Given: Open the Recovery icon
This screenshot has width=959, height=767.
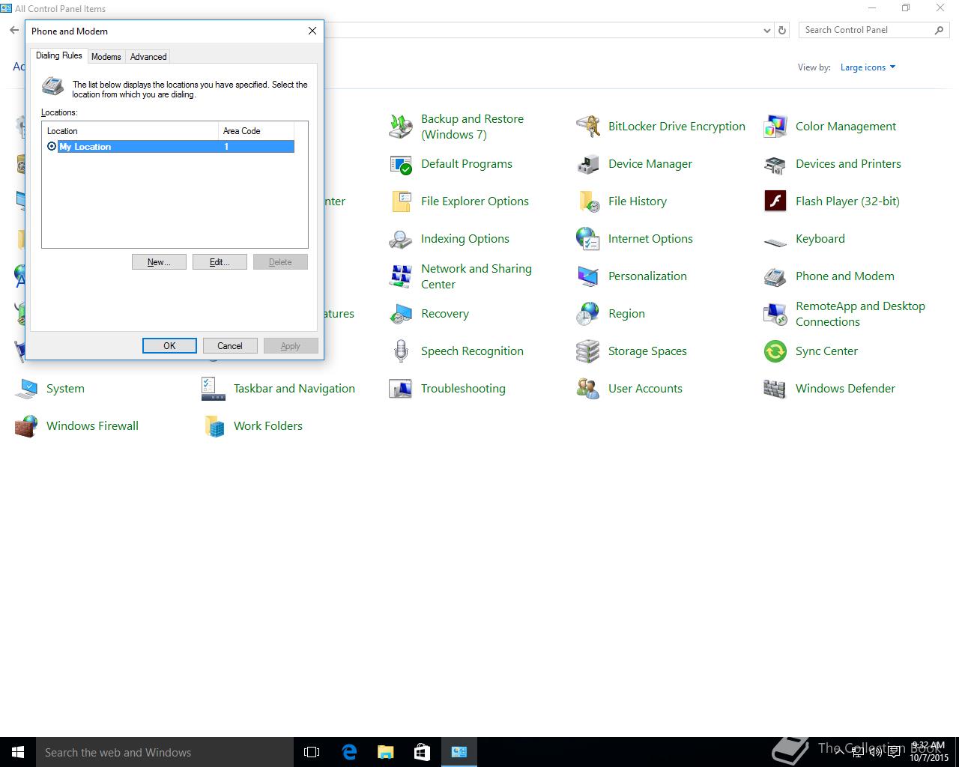Looking at the screenshot, I should coord(401,314).
